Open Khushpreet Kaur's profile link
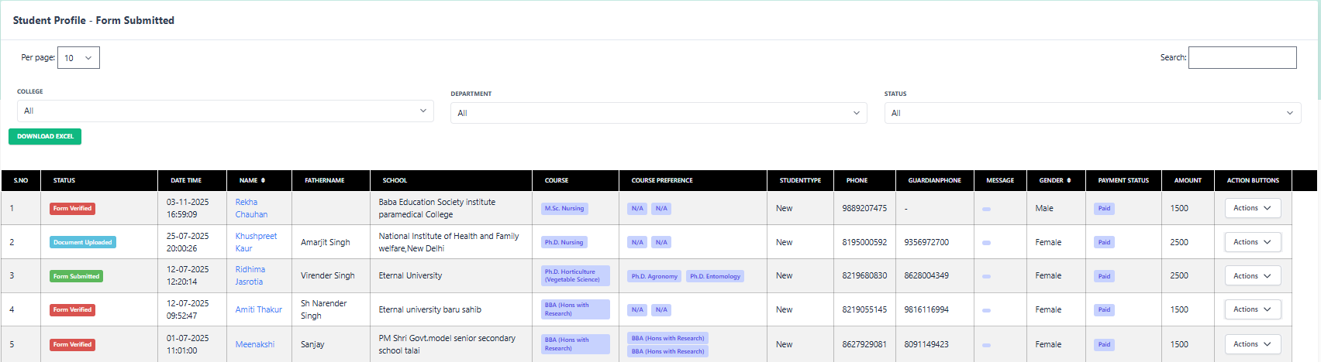This screenshot has width=1321, height=362. 256,242
